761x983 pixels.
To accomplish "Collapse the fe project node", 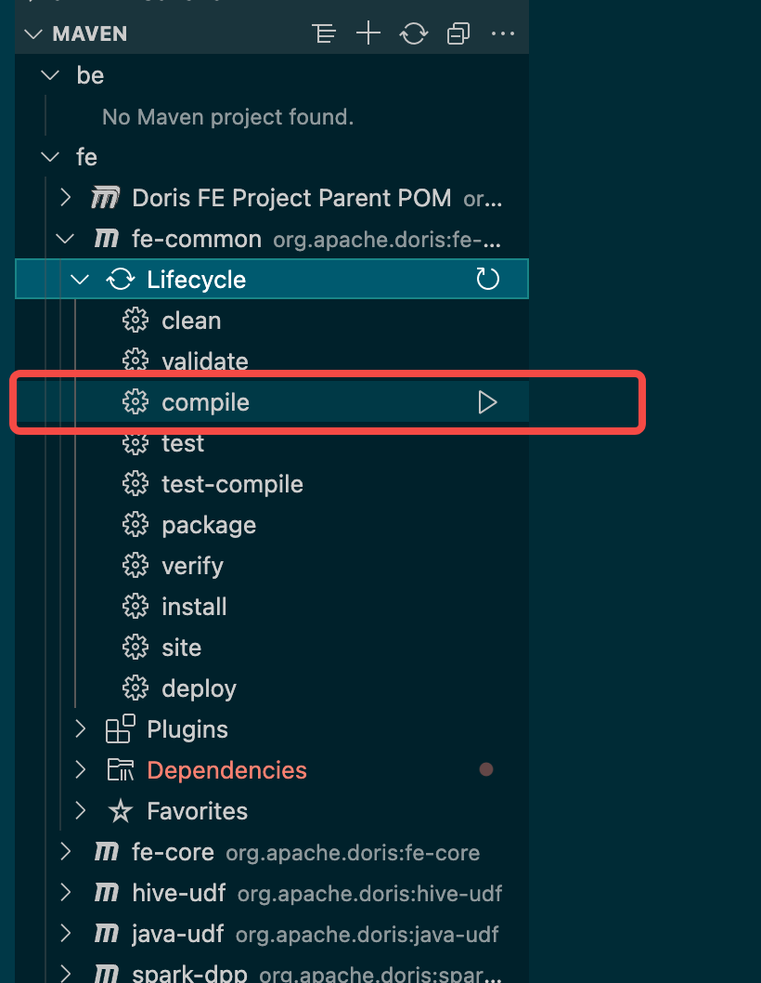I will 49,156.
